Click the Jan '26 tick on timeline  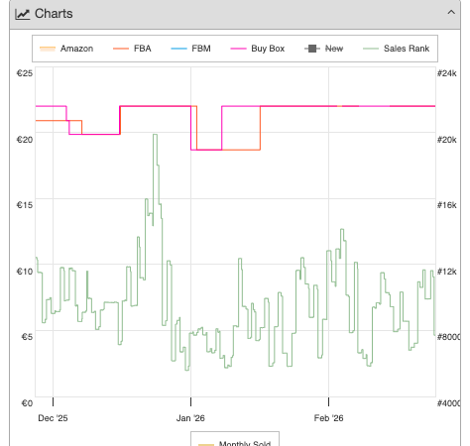coord(190,401)
